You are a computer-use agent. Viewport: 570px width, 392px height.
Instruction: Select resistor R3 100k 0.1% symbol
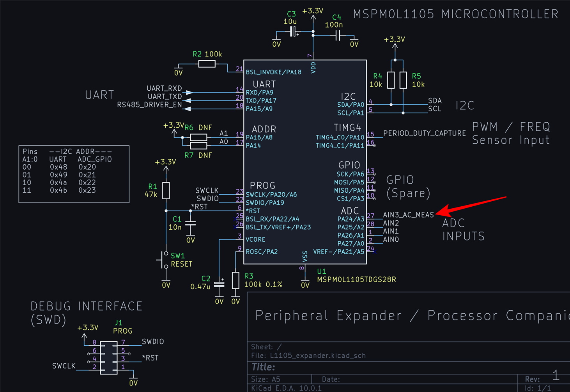[235, 280]
